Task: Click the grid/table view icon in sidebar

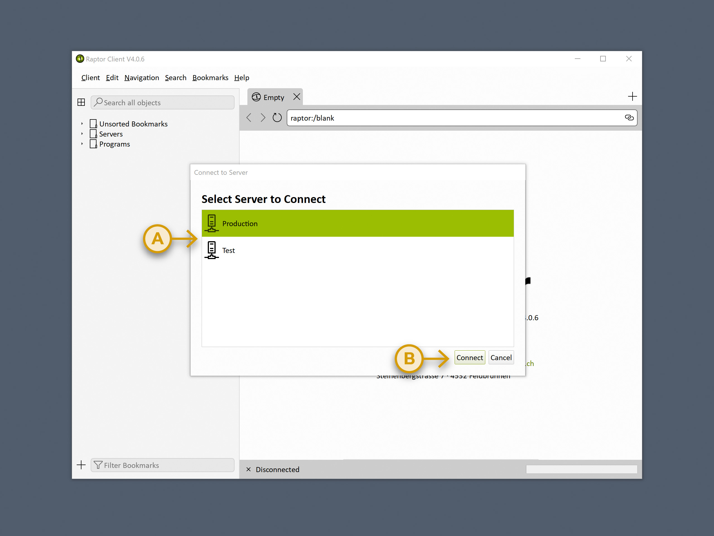Action: (81, 102)
